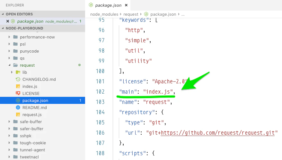Expand the punycode folder arrow
This screenshot has height=160, width=282.
click(9, 51)
